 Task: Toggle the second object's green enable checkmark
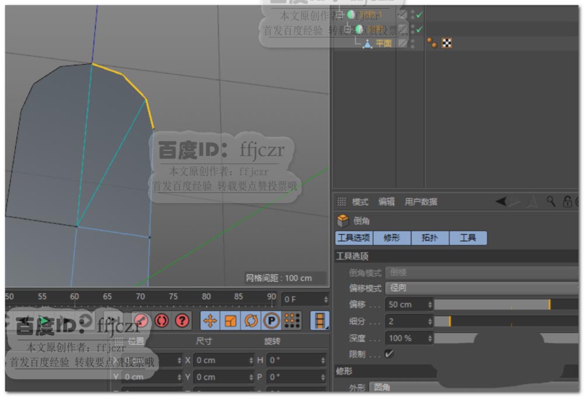419,29
